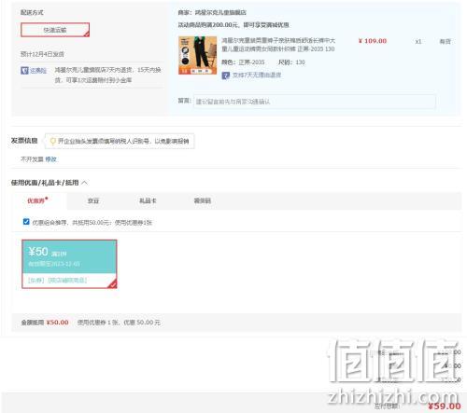Collapse the coupon/gift card section chevron
This screenshot has height=413, width=467.
[85, 183]
